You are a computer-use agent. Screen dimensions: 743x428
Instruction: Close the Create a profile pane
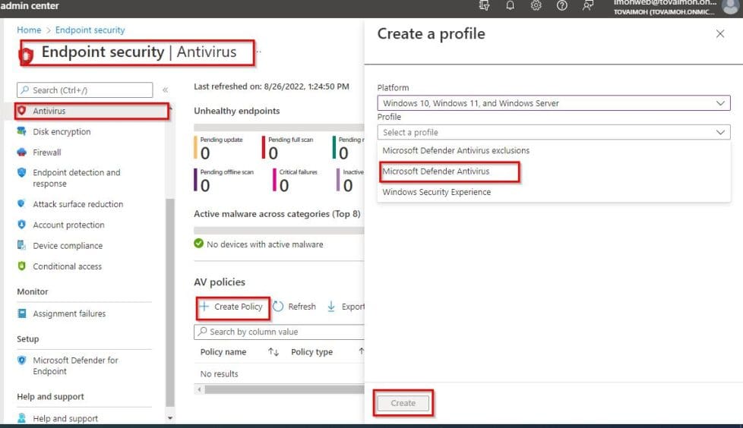point(720,34)
